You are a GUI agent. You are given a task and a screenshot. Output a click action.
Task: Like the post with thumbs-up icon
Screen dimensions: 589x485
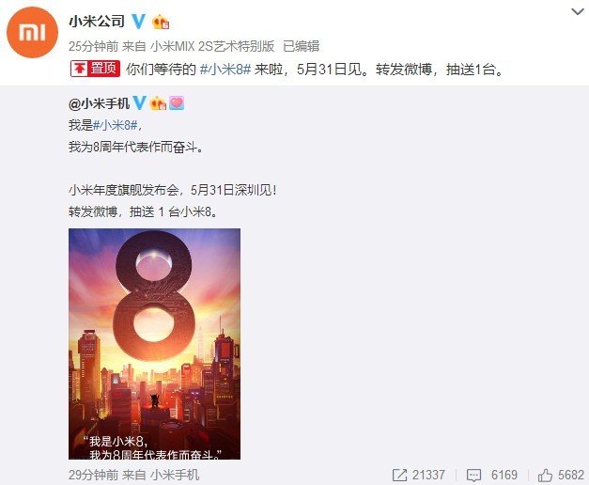click(x=545, y=476)
